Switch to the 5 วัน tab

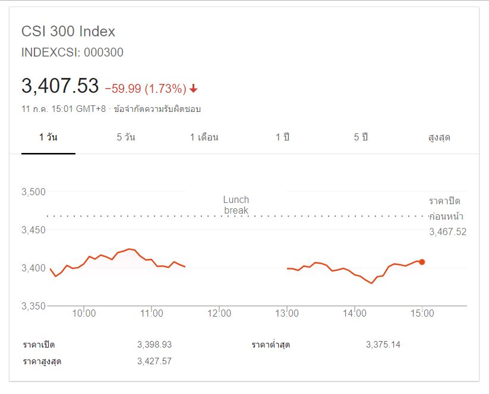point(126,137)
